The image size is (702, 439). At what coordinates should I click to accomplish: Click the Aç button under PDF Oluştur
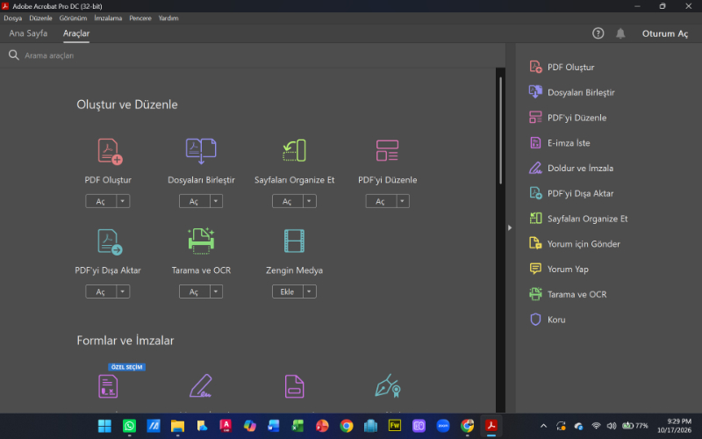pos(101,201)
